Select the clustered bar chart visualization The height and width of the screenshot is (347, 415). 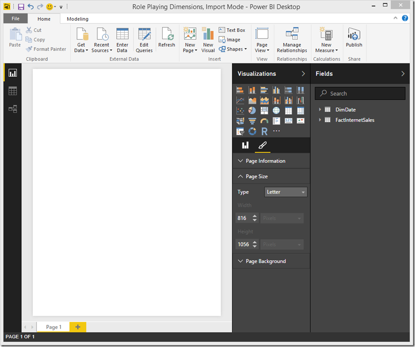click(x=264, y=90)
